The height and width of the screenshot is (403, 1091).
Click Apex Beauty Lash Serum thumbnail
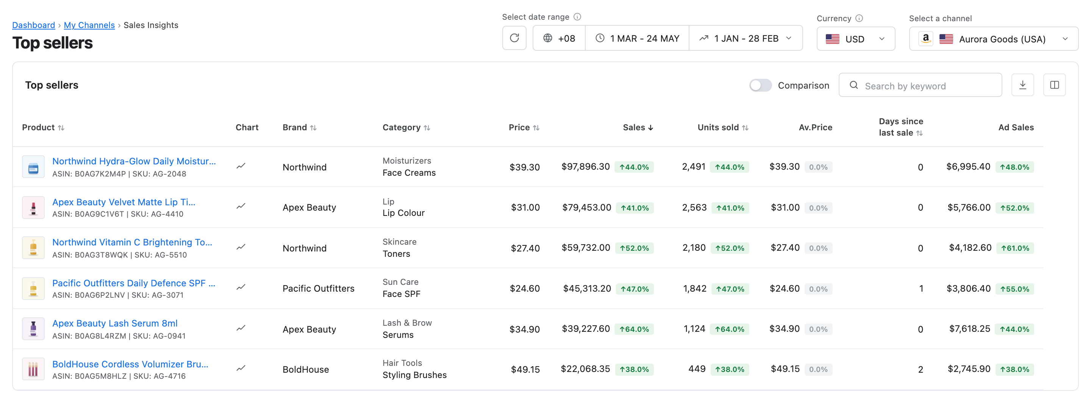coord(33,329)
